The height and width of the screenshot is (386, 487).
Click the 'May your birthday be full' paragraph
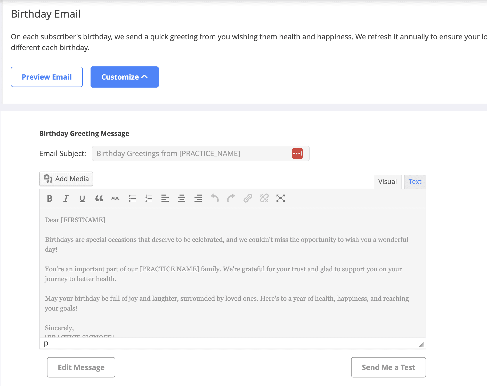coord(227,303)
